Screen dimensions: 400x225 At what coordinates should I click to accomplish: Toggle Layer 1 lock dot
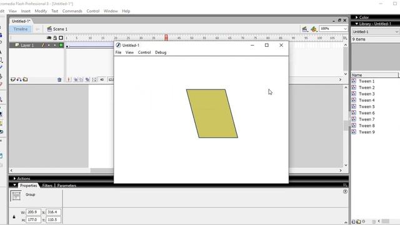[54, 45]
